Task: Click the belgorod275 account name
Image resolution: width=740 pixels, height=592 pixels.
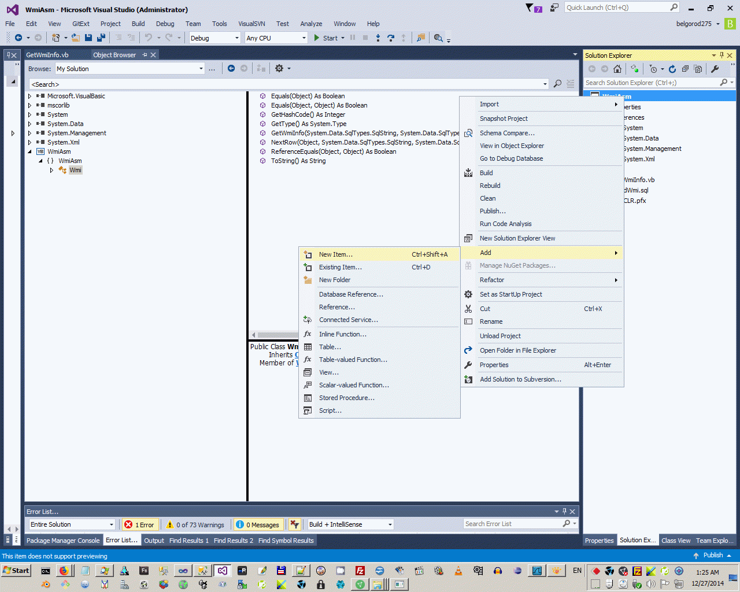Action: pyautogui.click(x=694, y=24)
